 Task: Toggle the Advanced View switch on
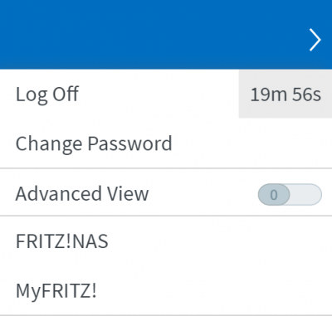[290, 194]
